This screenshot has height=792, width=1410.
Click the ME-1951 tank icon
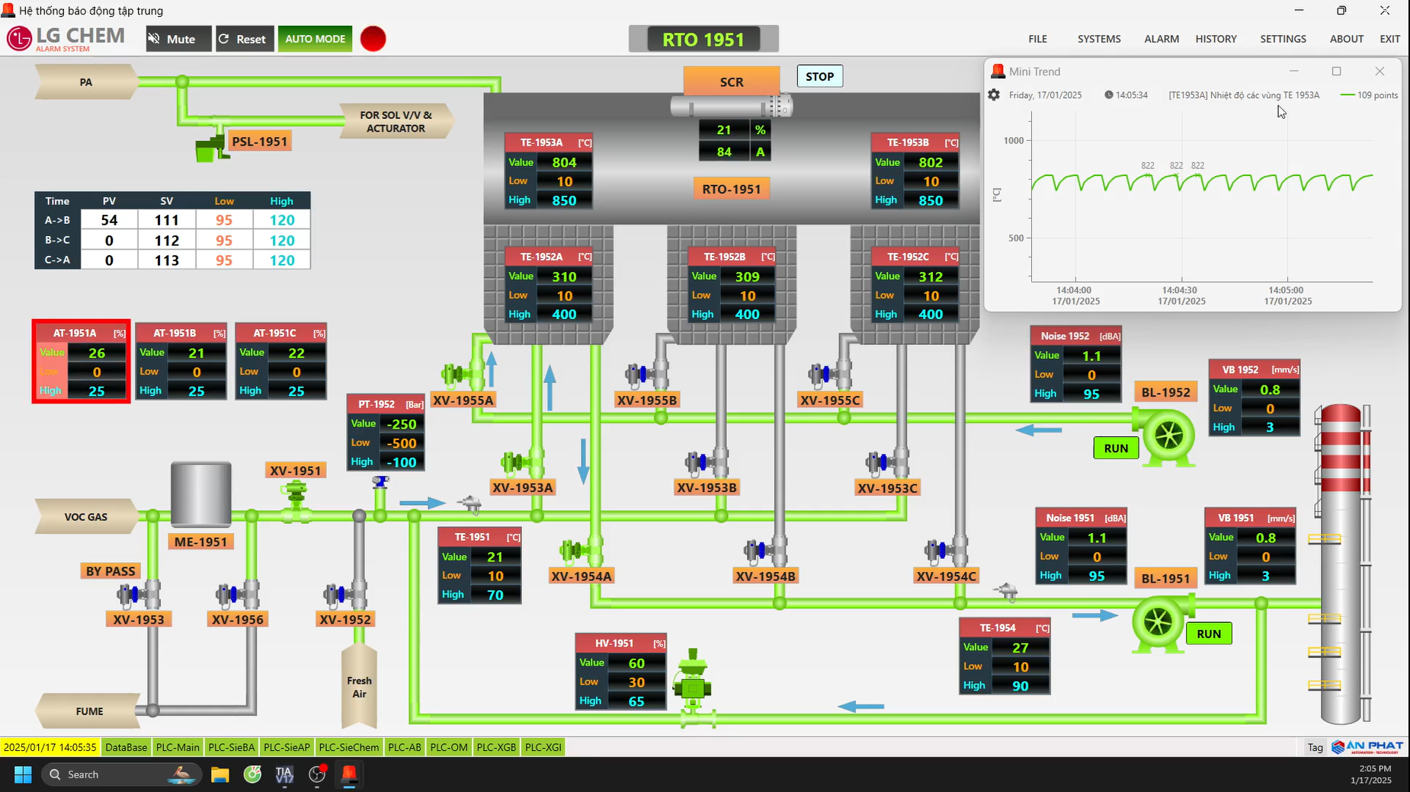pyautogui.click(x=201, y=495)
